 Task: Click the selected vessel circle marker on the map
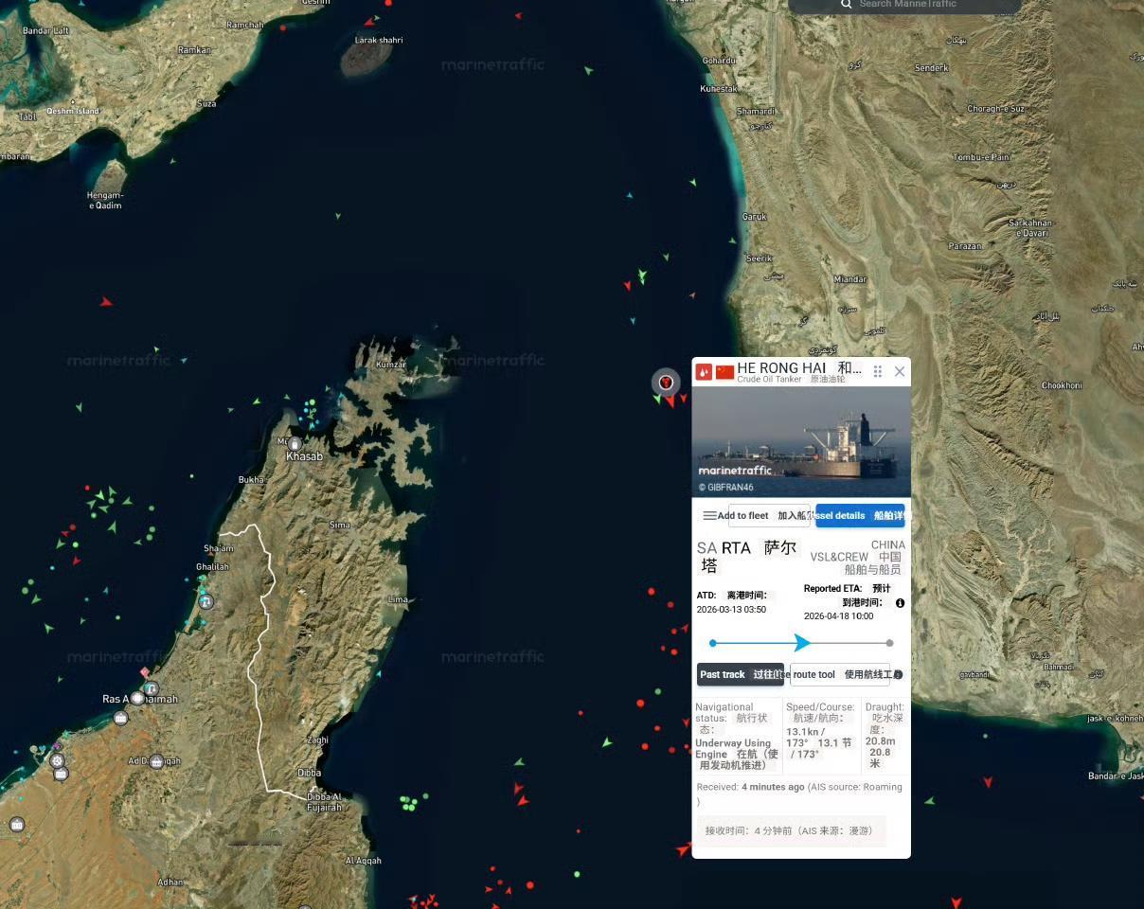[666, 382]
